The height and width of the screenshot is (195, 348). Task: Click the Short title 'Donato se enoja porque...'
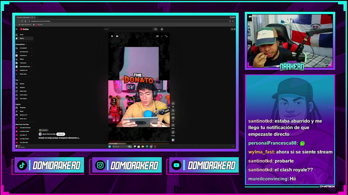tap(59, 138)
